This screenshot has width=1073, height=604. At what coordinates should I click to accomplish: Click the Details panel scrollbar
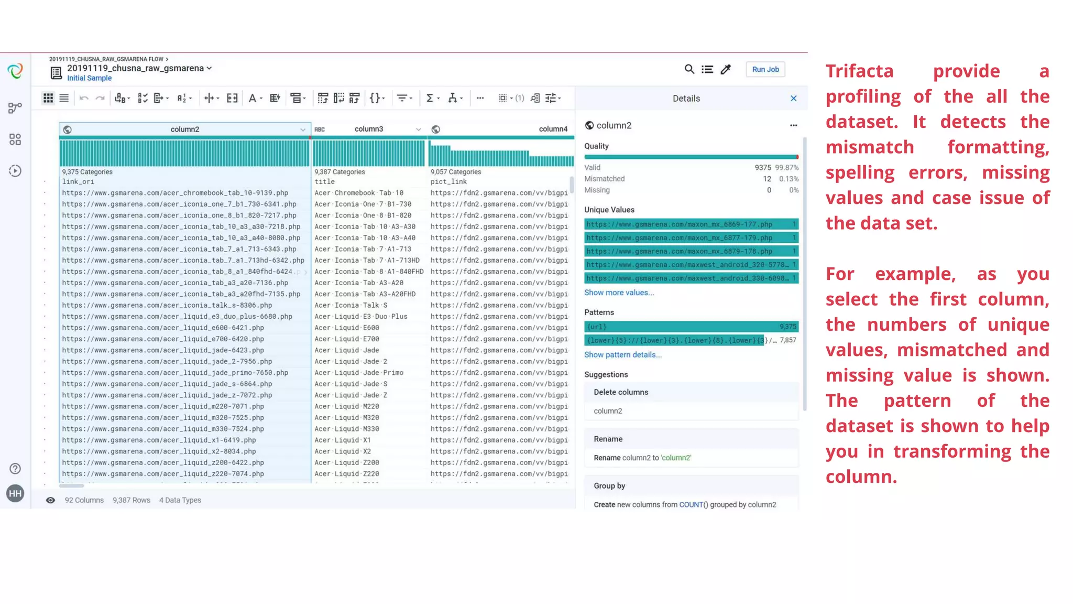coord(804,274)
